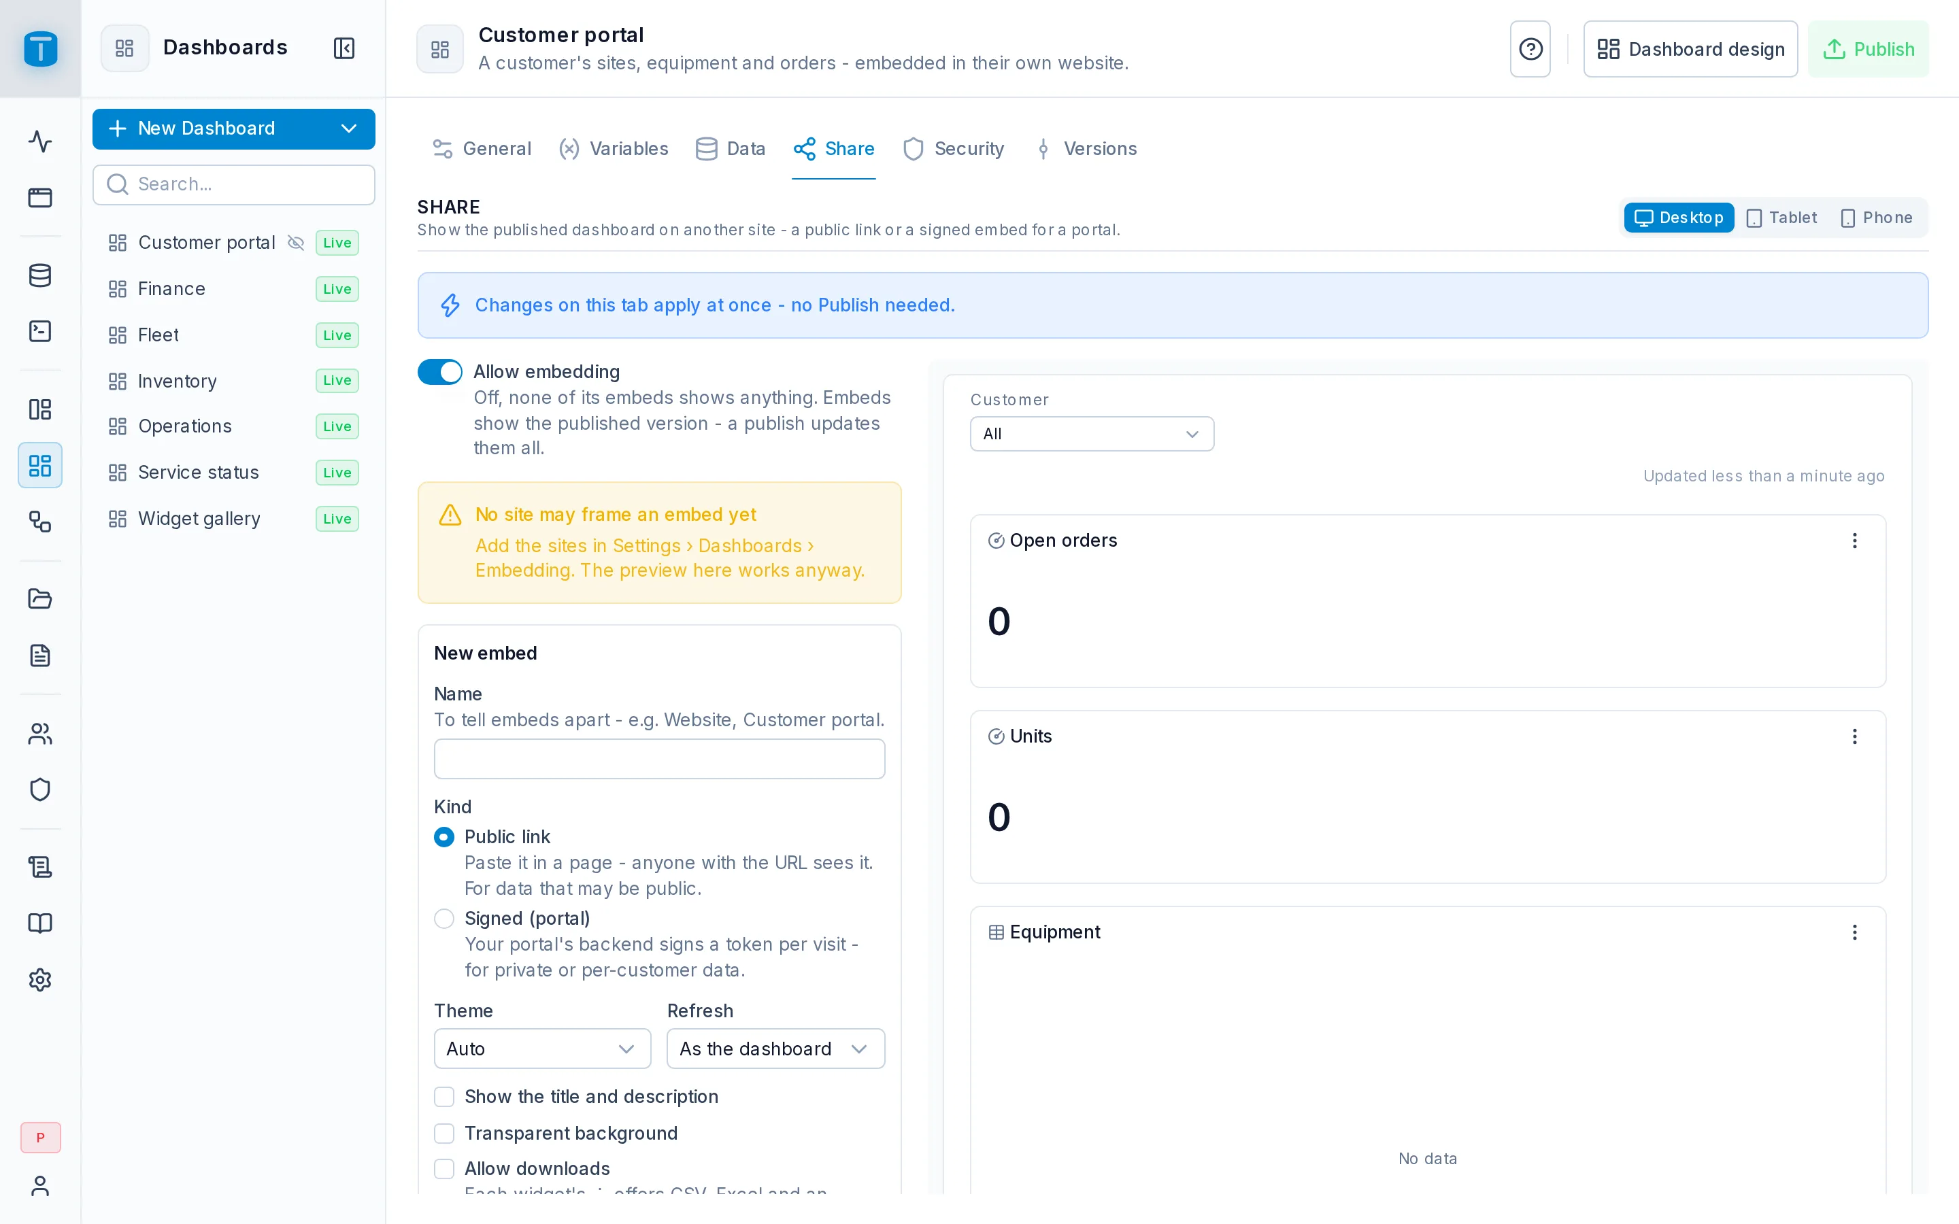
Task: Open the database icon in left rail
Action: (39, 275)
